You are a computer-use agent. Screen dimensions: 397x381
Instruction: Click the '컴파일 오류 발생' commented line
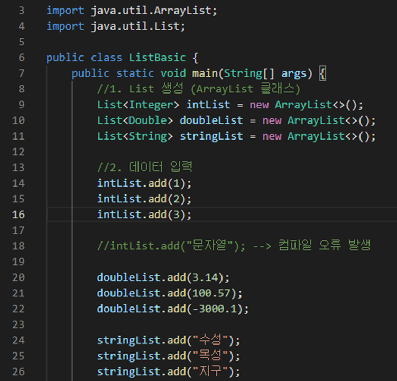click(234, 246)
